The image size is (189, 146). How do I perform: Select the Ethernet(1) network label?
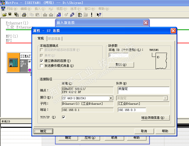click(x=17, y=23)
